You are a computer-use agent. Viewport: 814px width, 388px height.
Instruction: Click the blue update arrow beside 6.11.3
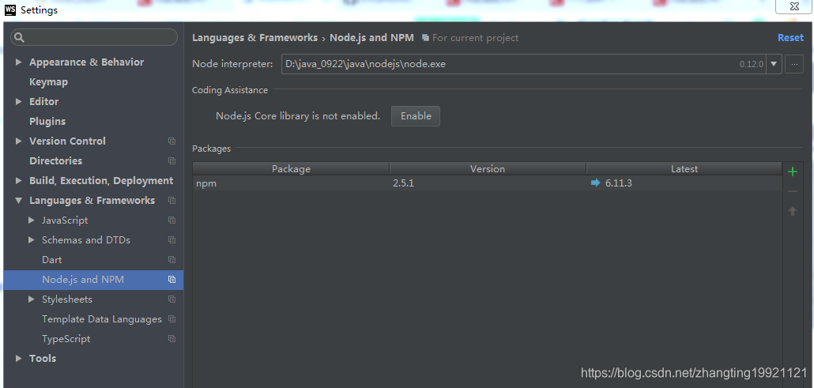tap(595, 183)
